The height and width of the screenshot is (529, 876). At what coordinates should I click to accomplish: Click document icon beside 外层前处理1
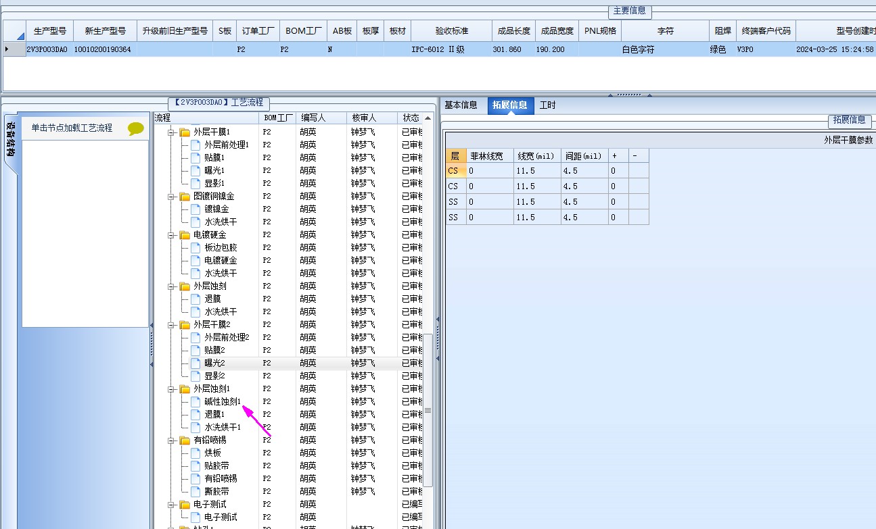pos(195,145)
